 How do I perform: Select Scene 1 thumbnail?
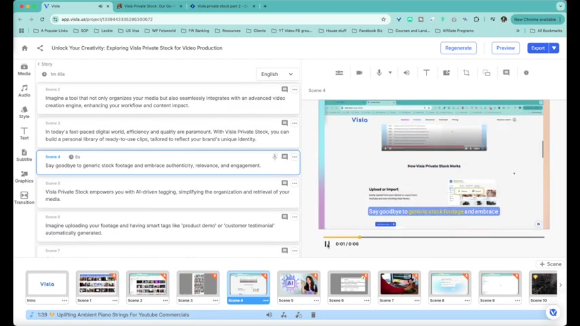pyautogui.click(x=97, y=284)
